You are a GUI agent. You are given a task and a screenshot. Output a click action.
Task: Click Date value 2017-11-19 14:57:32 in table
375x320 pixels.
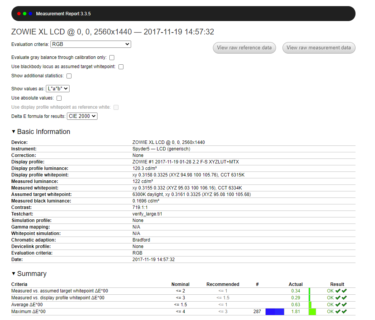[x=154, y=260]
